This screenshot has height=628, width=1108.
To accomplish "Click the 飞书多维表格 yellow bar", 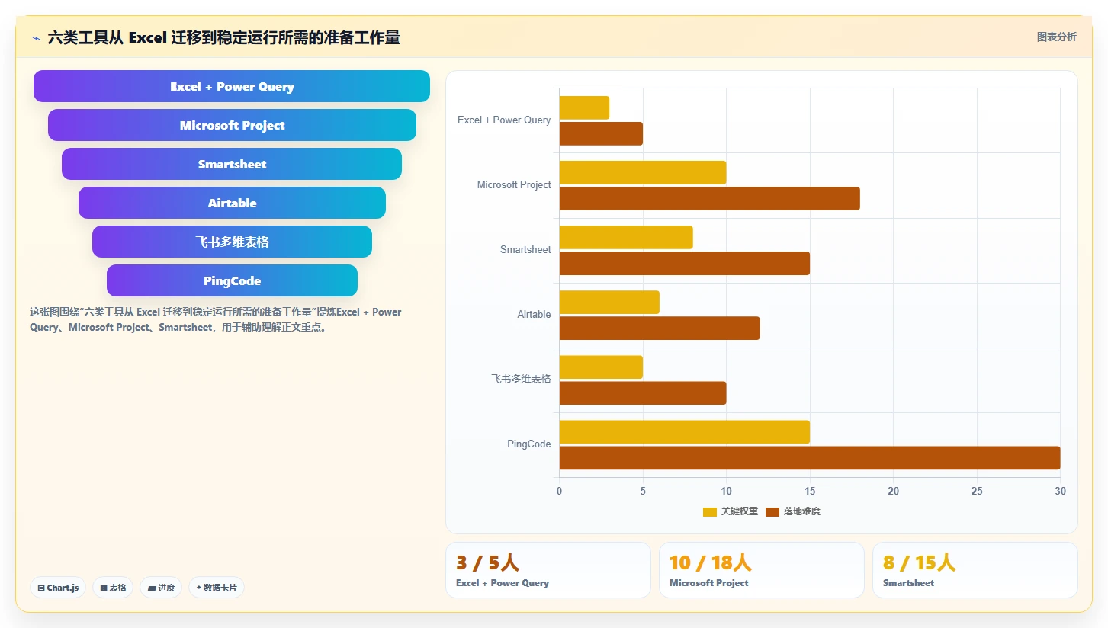I will [x=601, y=367].
